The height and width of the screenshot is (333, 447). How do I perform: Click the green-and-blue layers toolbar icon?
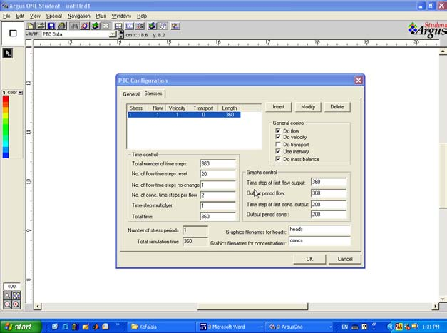click(x=153, y=26)
